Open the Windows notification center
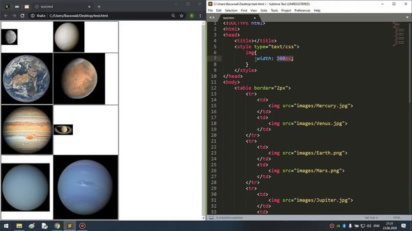Screen dimensions: 412x231 coord(404,226)
